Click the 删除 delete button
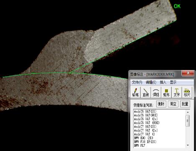The width and height of the screenshot is (196, 151). (x=161, y=104)
